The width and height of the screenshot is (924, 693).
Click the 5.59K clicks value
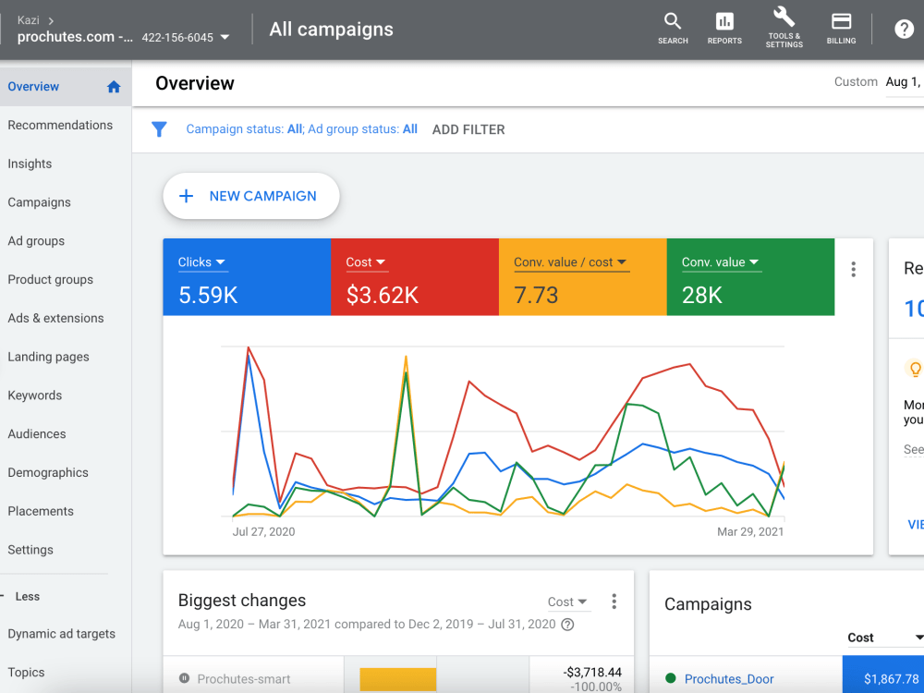(x=208, y=296)
